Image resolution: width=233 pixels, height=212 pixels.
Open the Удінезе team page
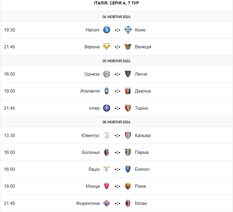coord(92,74)
